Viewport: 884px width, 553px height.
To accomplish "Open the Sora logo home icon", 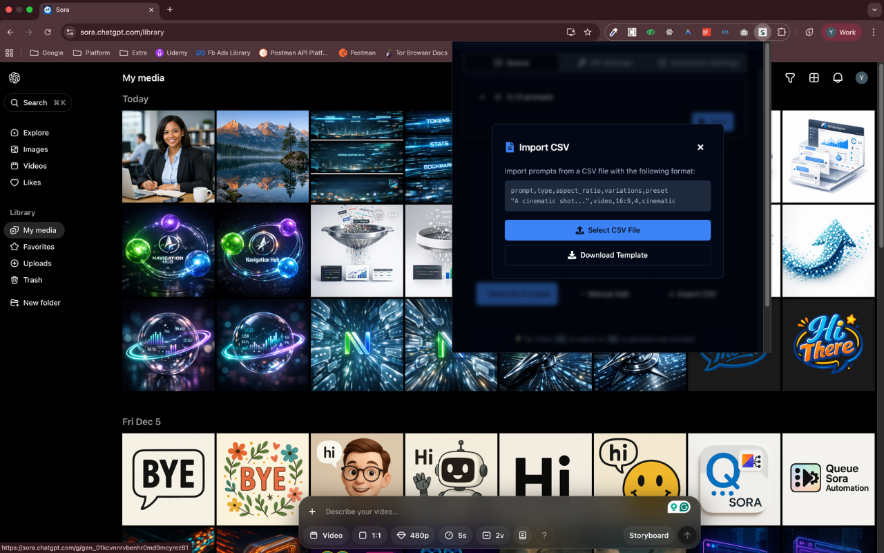I will point(15,77).
